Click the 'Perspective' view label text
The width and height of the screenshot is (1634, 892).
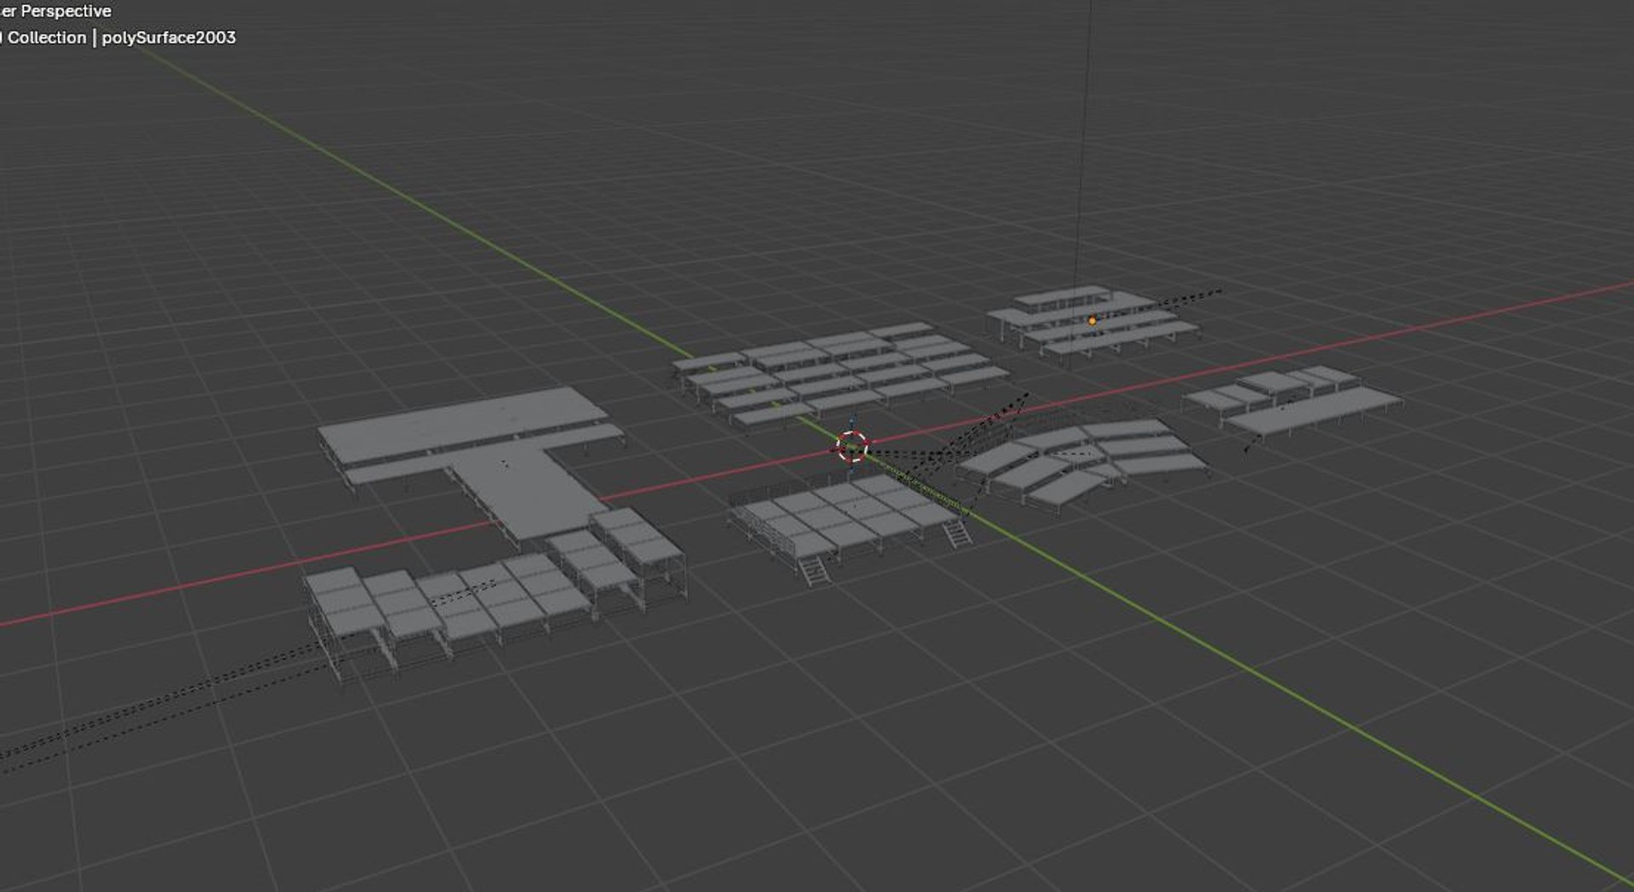66,11
